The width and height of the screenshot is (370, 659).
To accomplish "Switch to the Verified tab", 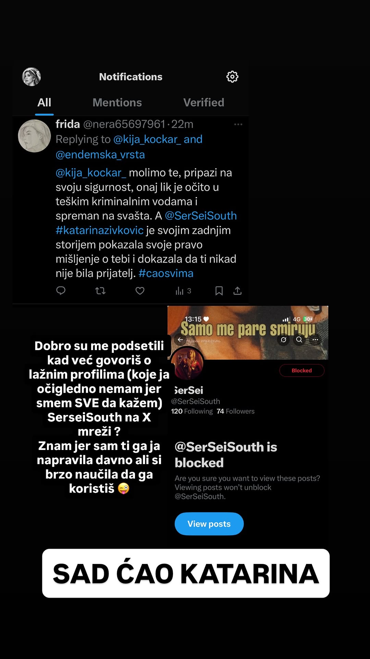I will tap(204, 102).
